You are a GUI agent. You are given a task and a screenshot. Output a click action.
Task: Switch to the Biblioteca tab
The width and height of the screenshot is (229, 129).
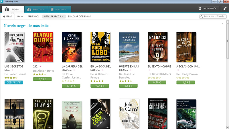click(36, 9)
